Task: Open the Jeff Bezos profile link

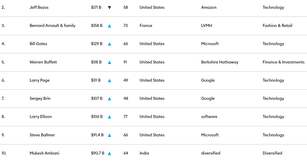Action: (39, 7)
